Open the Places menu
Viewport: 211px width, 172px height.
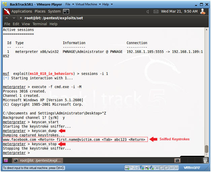[x=40, y=11]
